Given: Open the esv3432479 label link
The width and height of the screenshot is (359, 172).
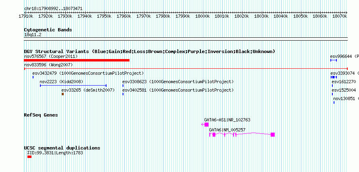Looking at the screenshot, I should (x=88, y=73).
